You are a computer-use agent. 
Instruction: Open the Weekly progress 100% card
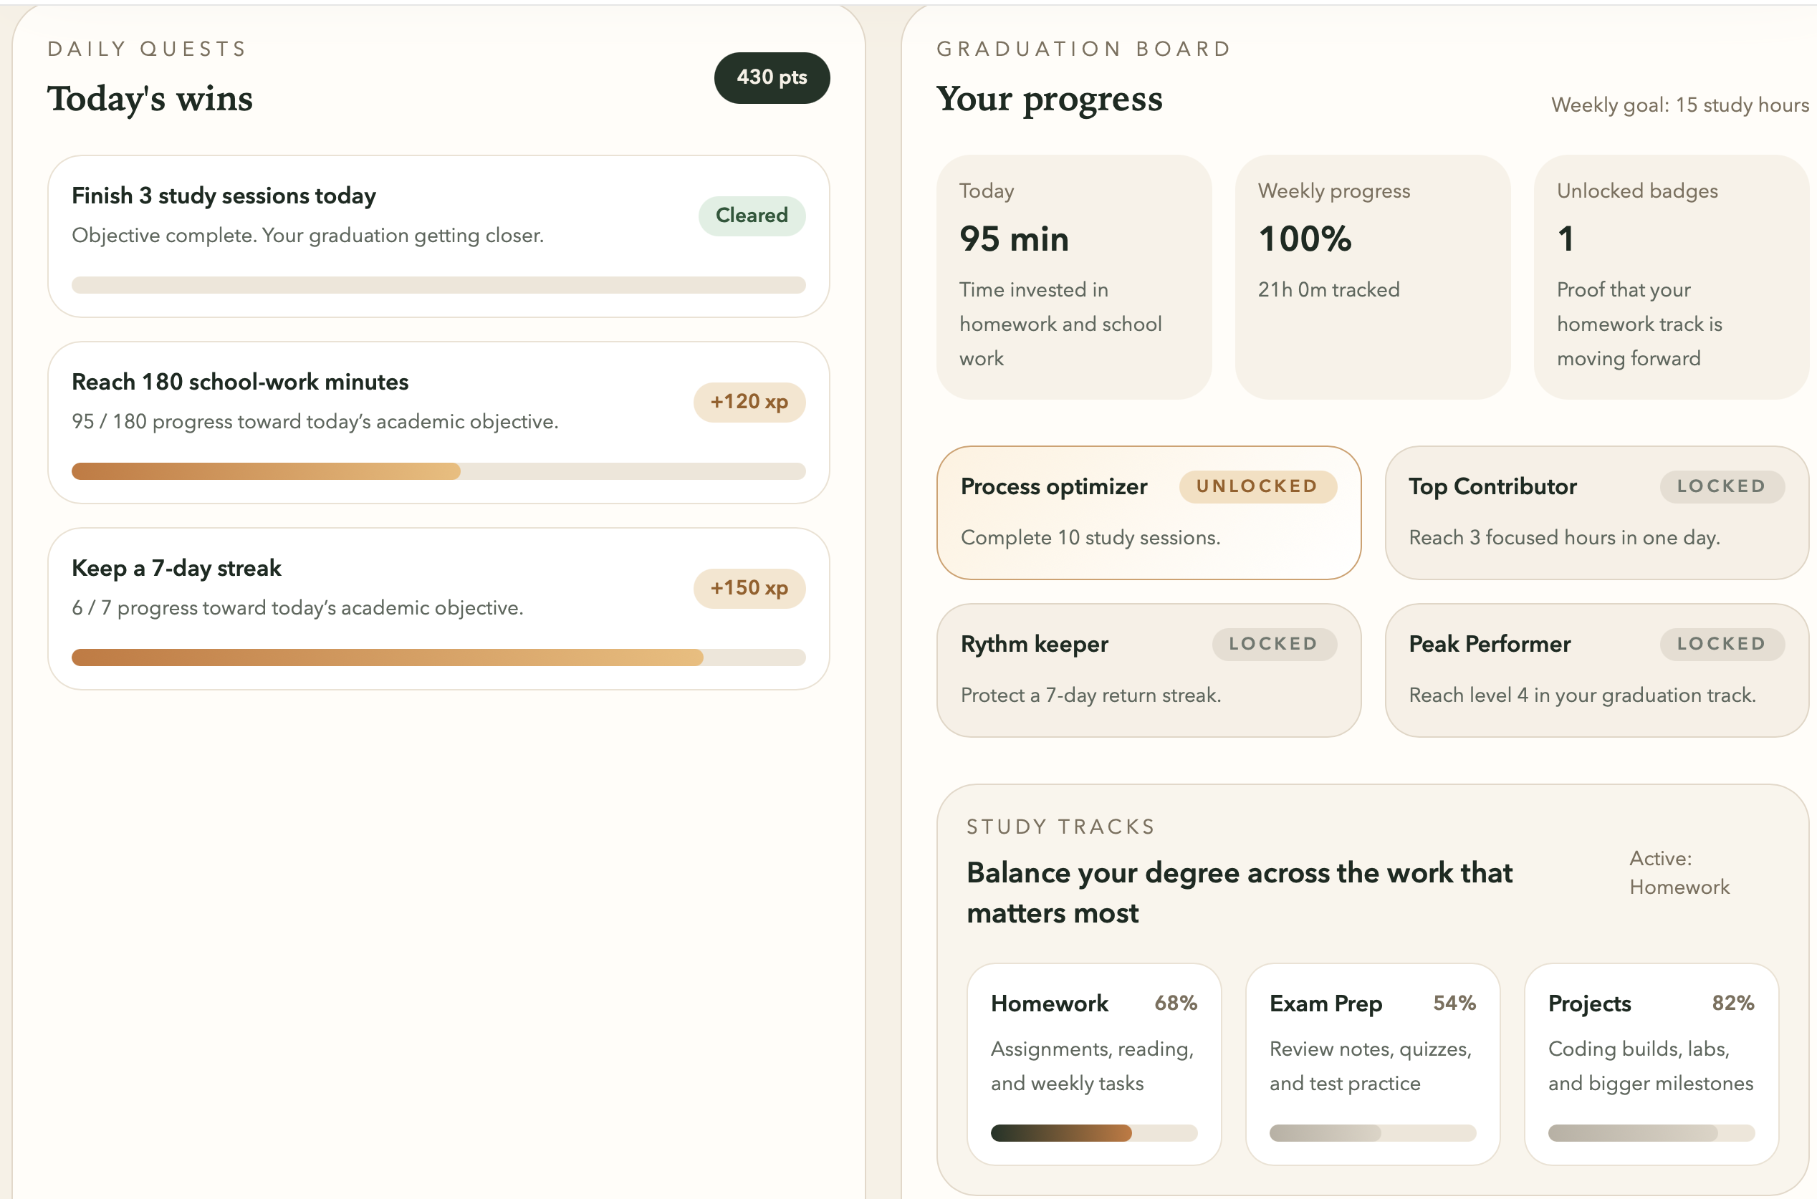coord(1372,276)
